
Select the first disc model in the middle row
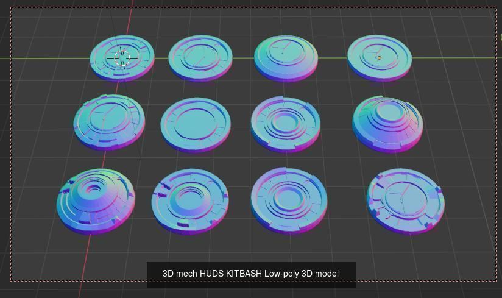pos(109,122)
